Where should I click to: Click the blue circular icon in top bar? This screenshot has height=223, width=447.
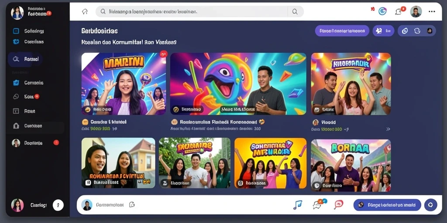382,11
